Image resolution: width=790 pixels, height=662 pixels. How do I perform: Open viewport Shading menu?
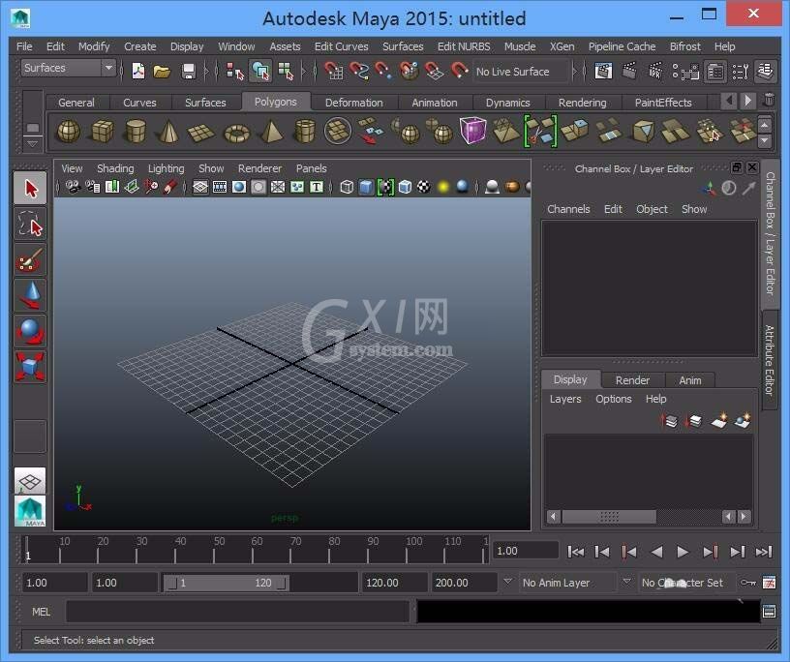point(115,168)
